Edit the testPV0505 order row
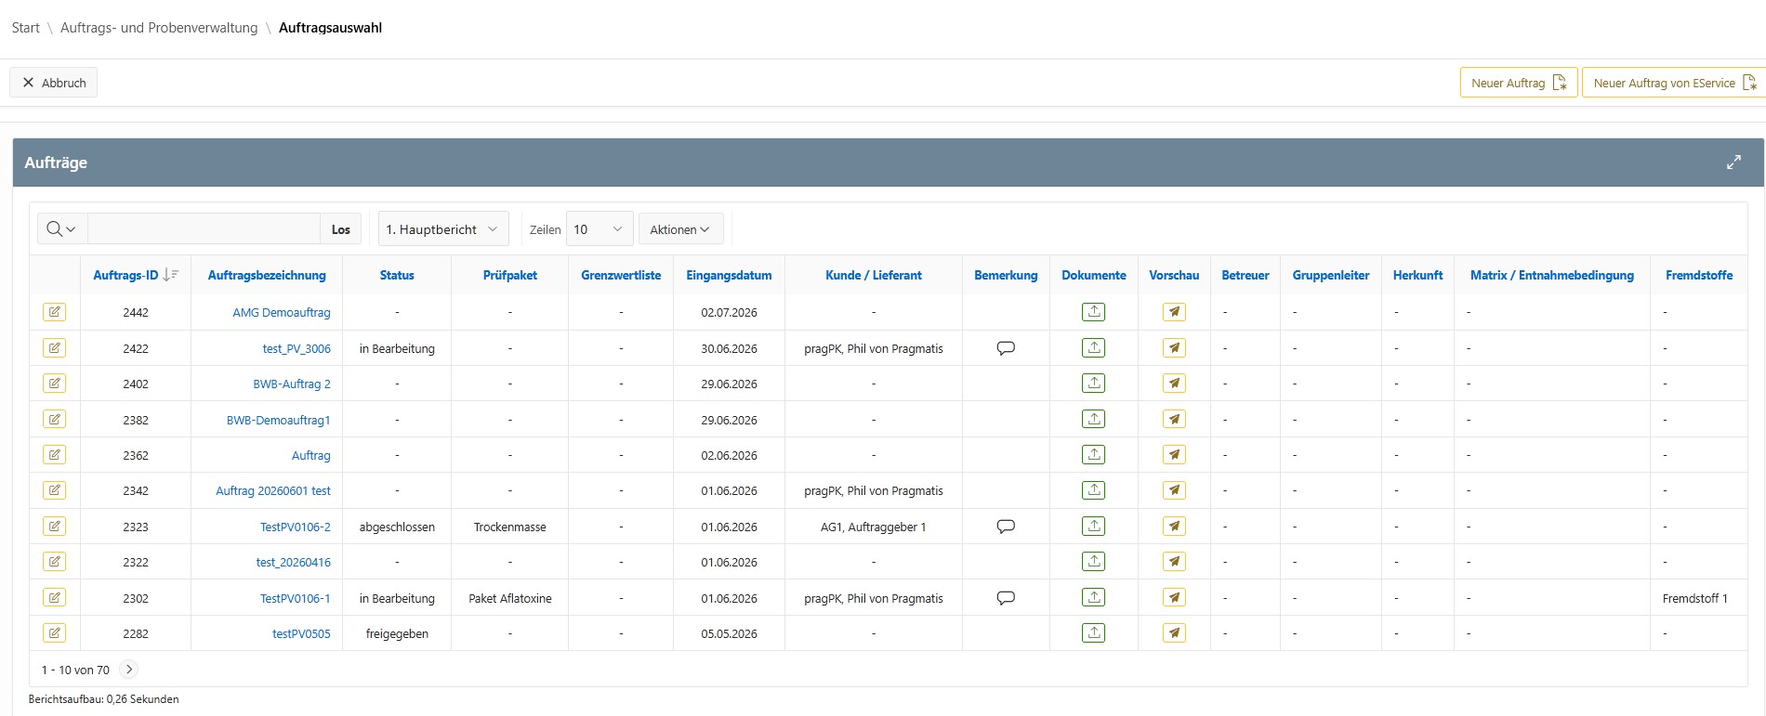This screenshot has height=716, width=1766. (x=55, y=633)
